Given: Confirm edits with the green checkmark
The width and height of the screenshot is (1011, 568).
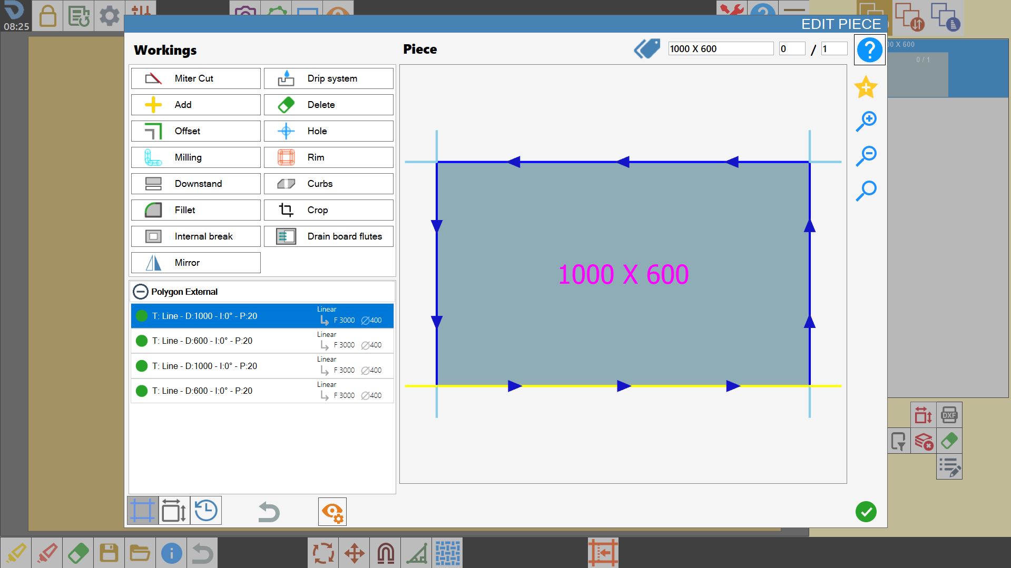Looking at the screenshot, I should point(866,512).
